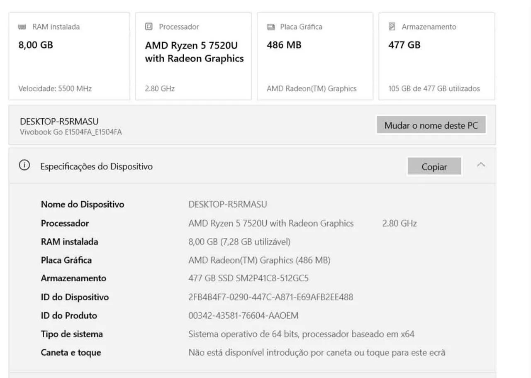Click the Tipo de sistema label

point(72,334)
